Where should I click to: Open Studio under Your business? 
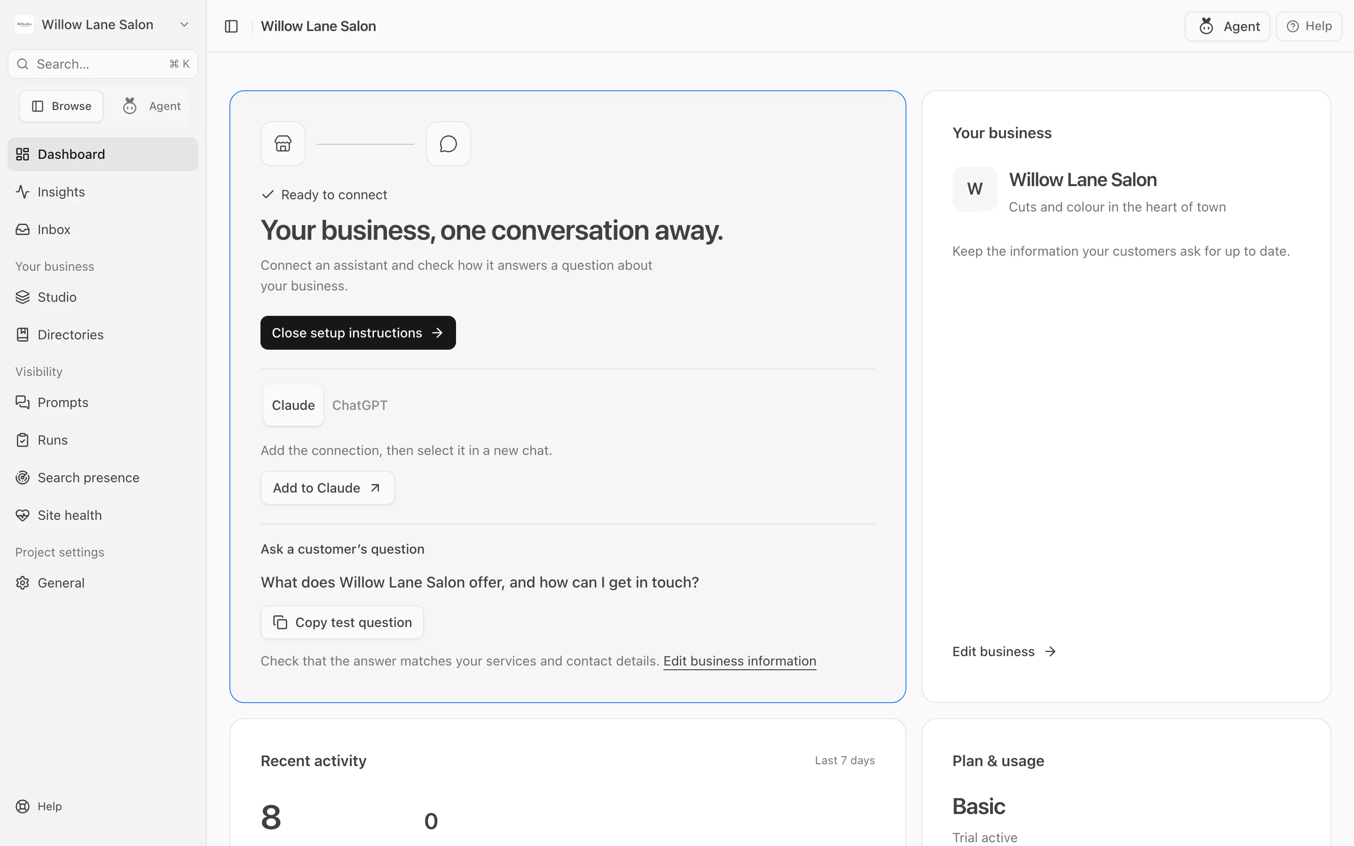(x=103, y=297)
